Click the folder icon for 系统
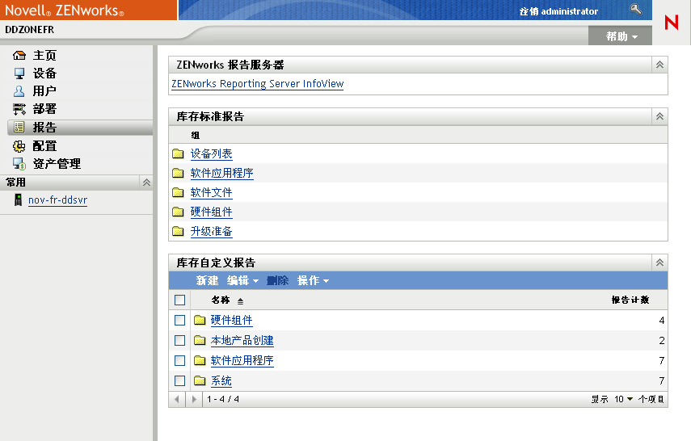This screenshot has width=691, height=441. point(200,380)
